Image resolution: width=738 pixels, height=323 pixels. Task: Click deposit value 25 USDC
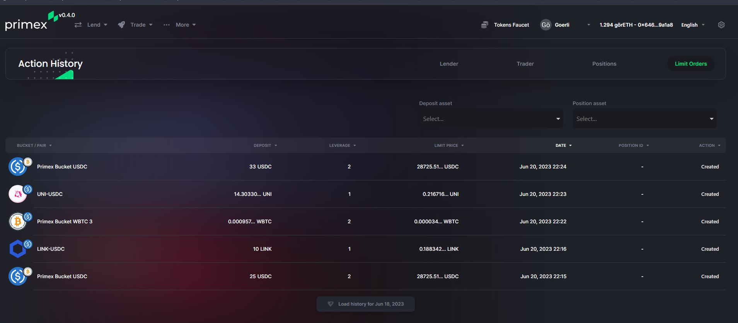point(261,276)
